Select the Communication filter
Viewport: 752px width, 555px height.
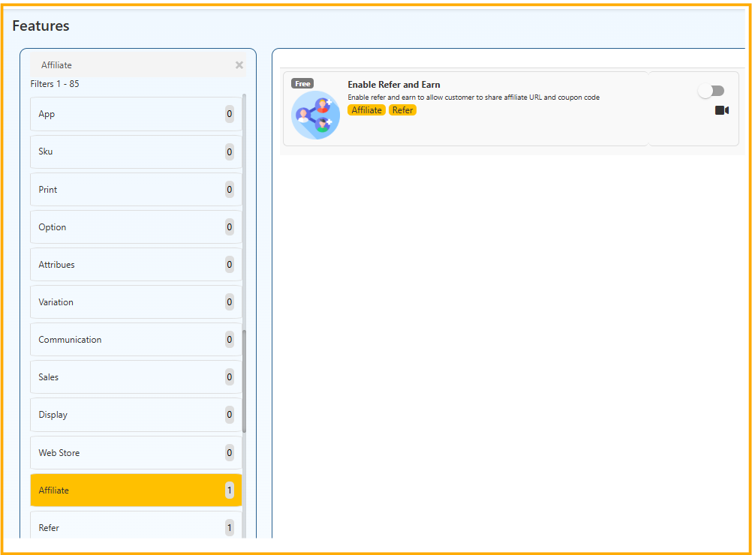(x=136, y=340)
